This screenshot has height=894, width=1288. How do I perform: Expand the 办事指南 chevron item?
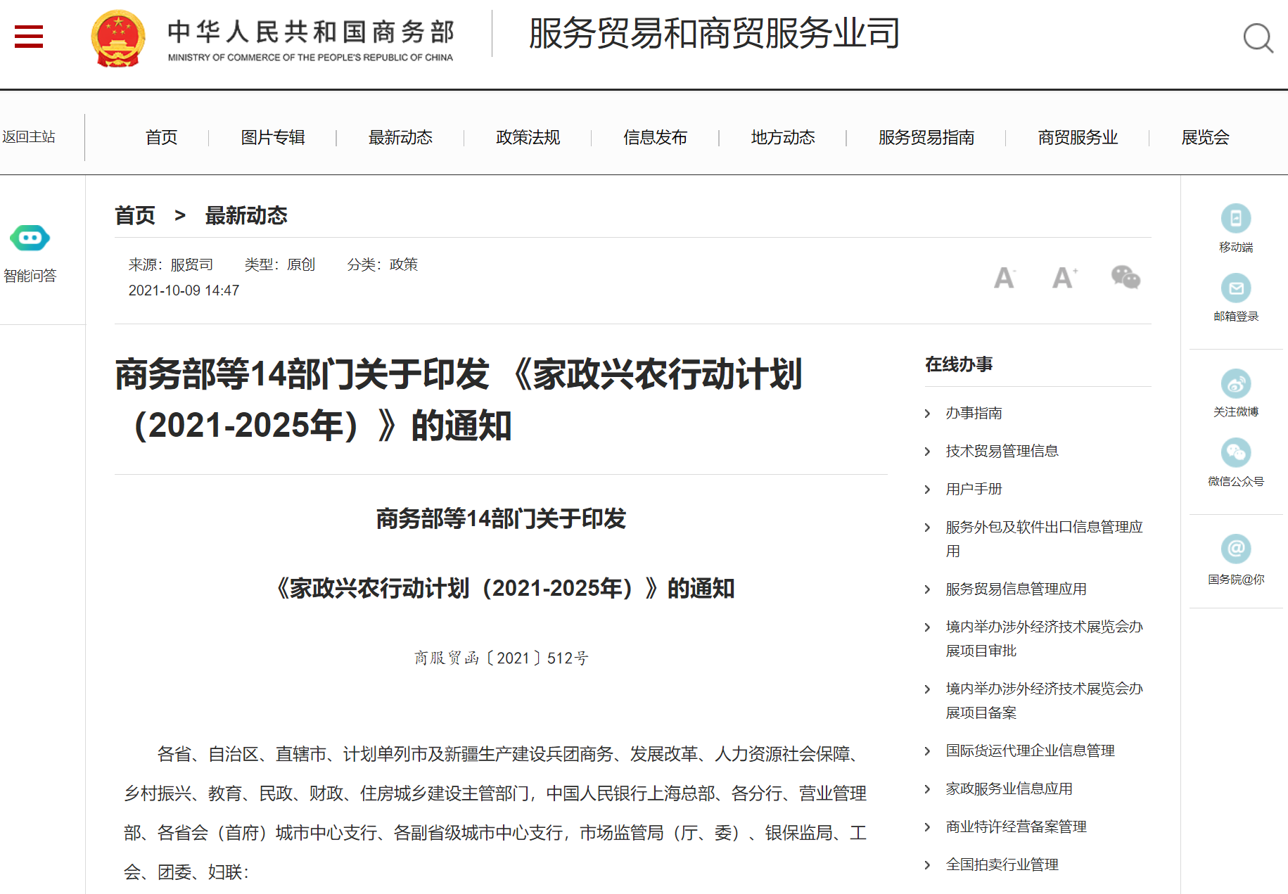pos(927,414)
